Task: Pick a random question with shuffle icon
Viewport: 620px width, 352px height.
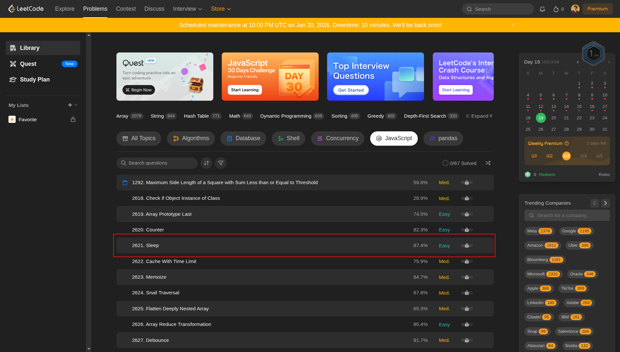Action: [488, 163]
